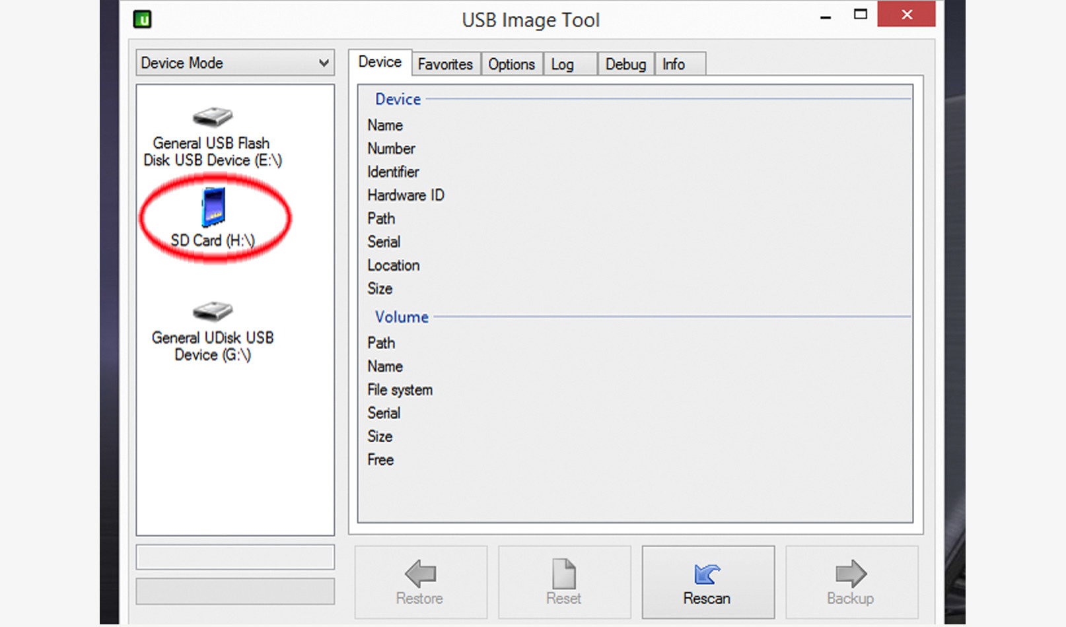Click the Device section heading

tap(398, 99)
